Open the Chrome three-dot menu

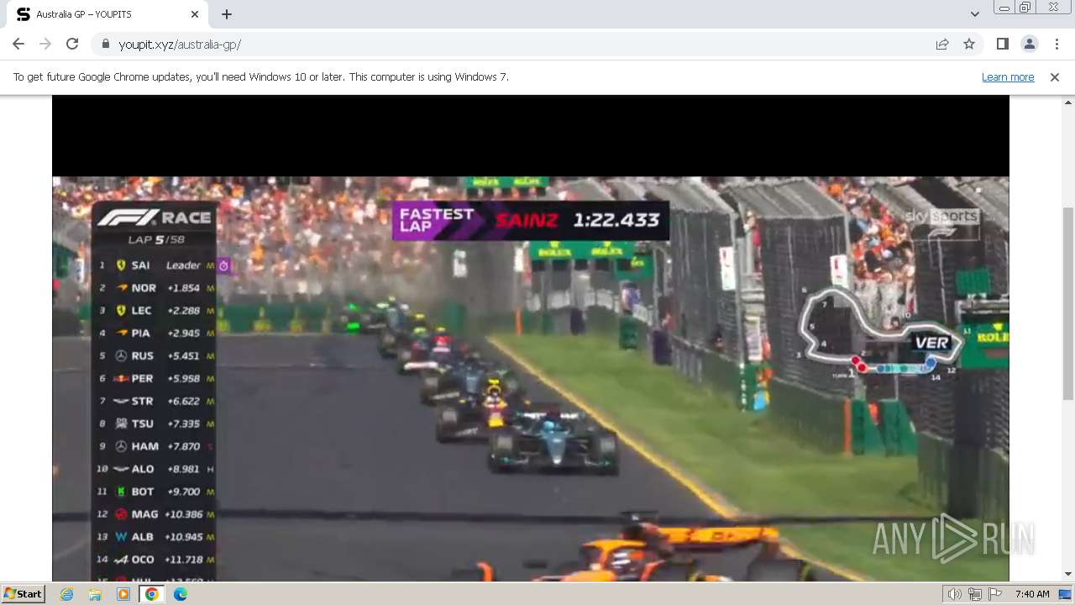click(1057, 44)
